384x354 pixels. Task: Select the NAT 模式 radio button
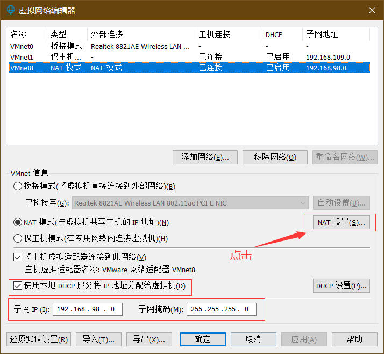point(18,222)
